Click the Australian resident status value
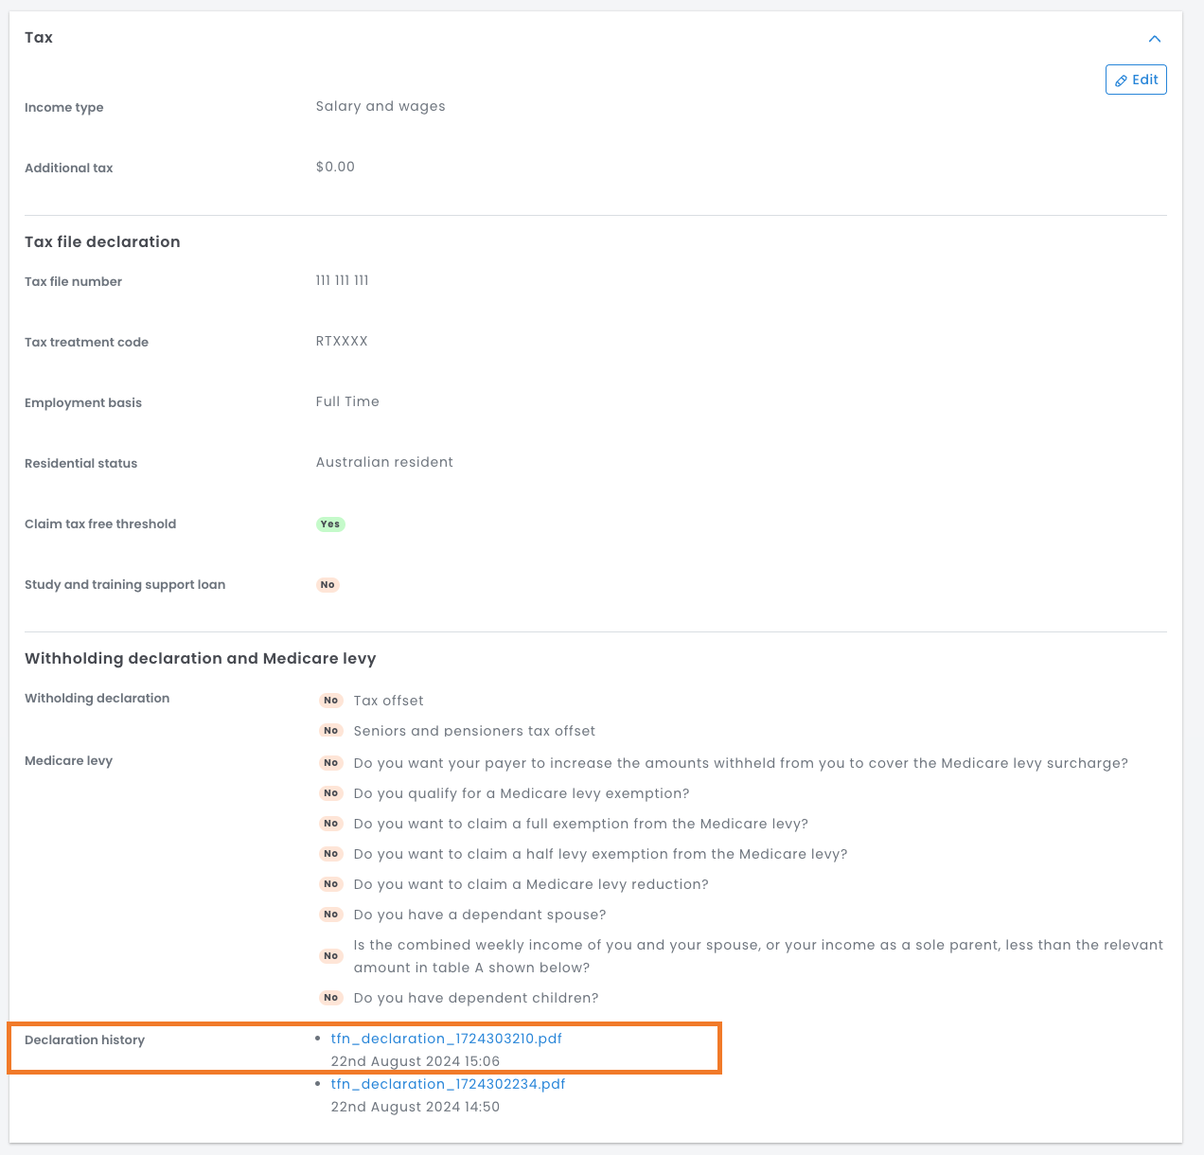 [384, 463]
